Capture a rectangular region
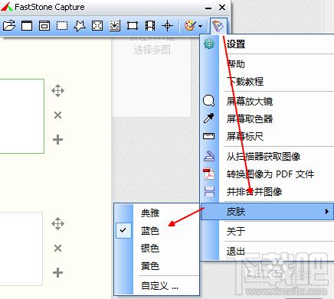The width and height of the screenshot is (334, 299). coord(62,26)
